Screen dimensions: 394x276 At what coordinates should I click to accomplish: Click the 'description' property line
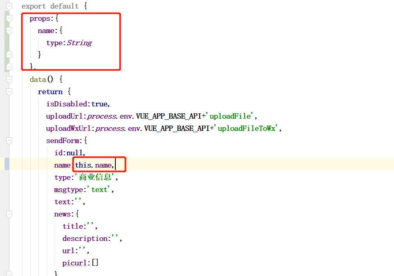pos(92,238)
